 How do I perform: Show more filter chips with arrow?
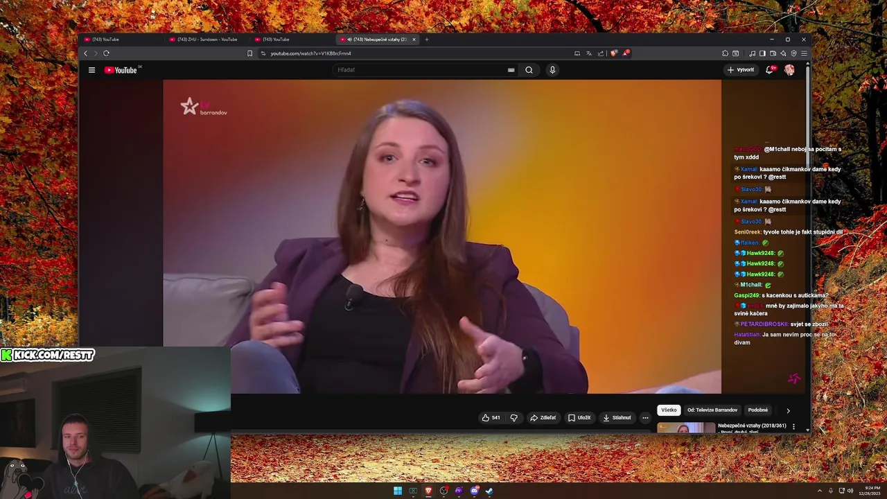[x=788, y=410]
